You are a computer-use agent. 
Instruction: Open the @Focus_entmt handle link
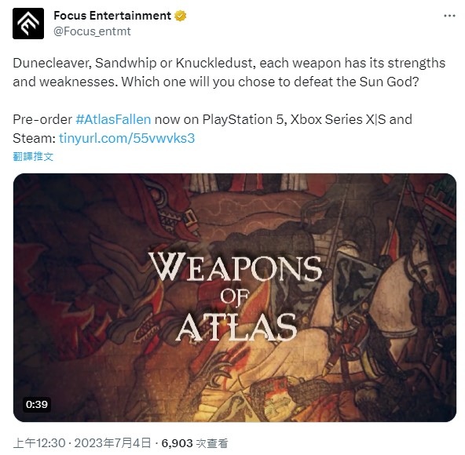[x=92, y=31]
